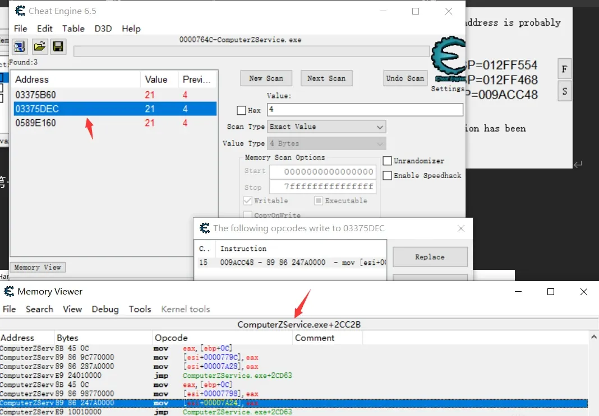Toggle the CopyOnWrite checkbox
Screen dimensions: 599x416
pyautogui.click(x=247, y=215)
